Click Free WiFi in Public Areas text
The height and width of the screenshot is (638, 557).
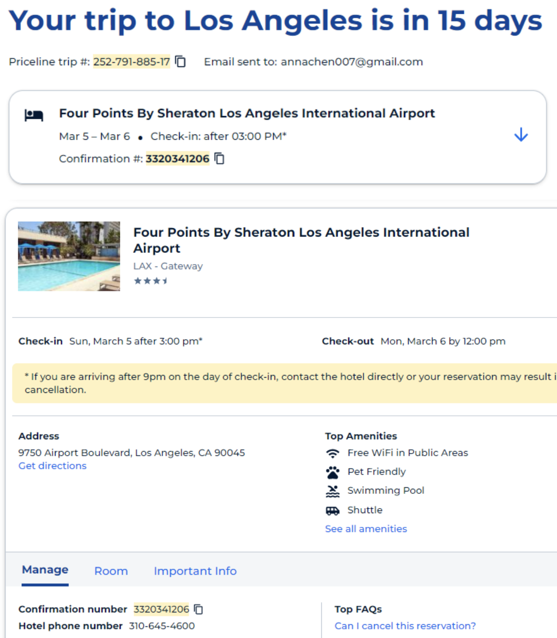(x=408, y=453)
